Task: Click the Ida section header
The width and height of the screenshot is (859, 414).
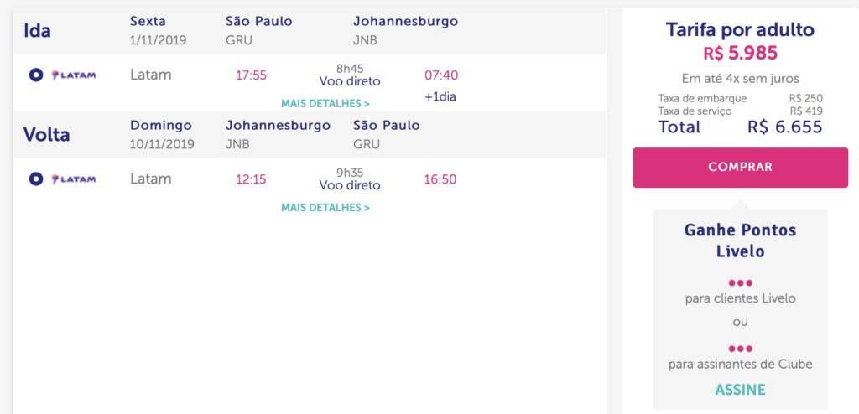Action: pos(37,31)
